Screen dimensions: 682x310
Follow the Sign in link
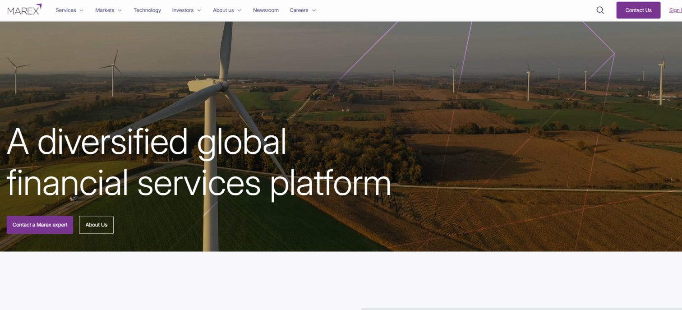(675, 10)
